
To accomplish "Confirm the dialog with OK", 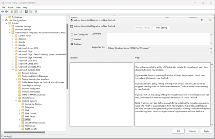I will (178, 131).
